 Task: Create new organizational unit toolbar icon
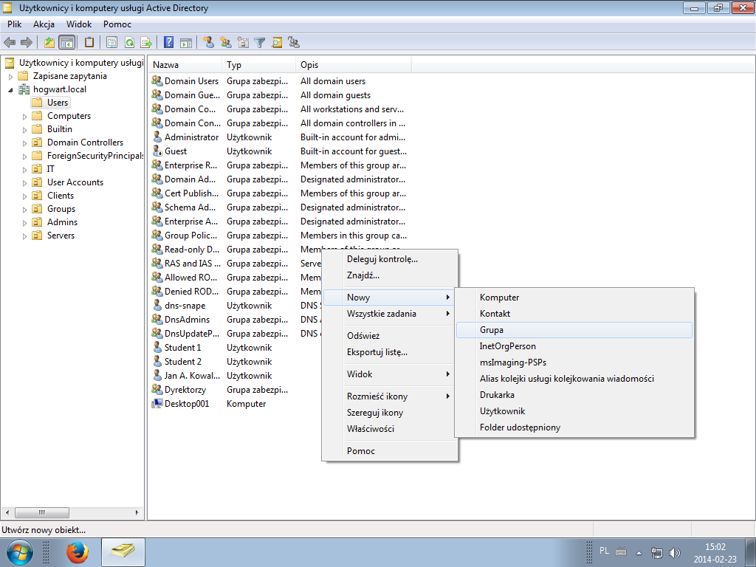click(x=243, y=42)
